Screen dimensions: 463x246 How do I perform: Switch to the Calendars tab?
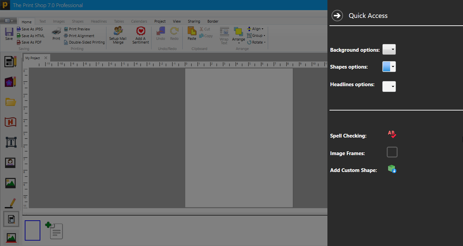coord(139,21)
